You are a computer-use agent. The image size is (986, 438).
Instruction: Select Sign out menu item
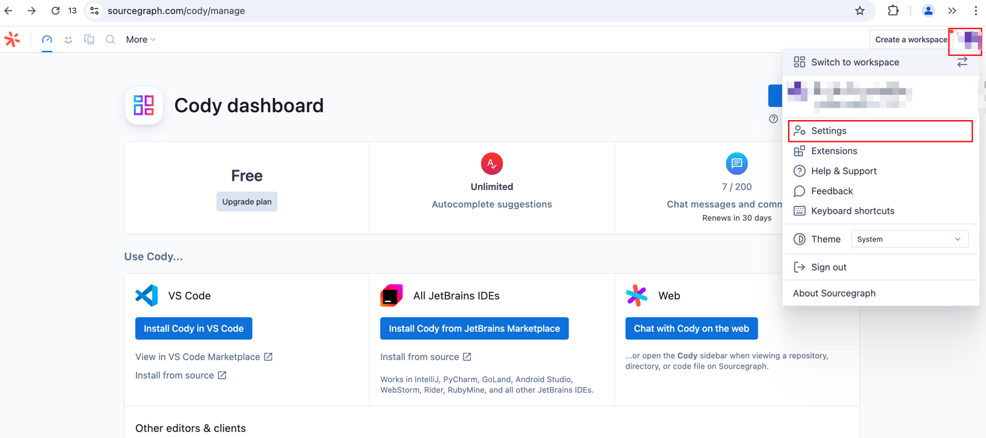tap(828, 267)
